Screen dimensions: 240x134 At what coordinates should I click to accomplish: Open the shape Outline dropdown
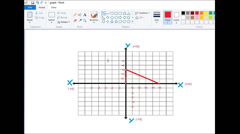[x=142, y=13]
